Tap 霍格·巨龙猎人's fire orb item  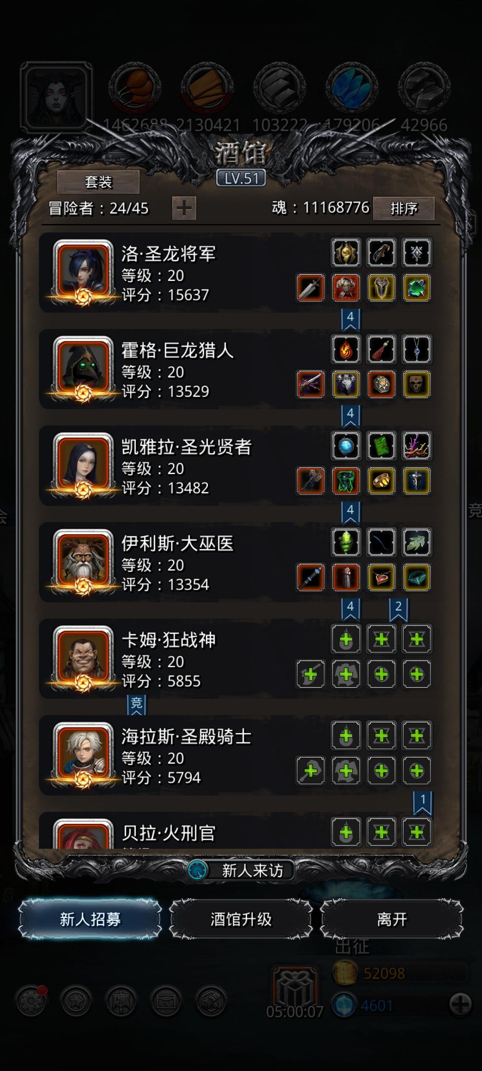346,349
